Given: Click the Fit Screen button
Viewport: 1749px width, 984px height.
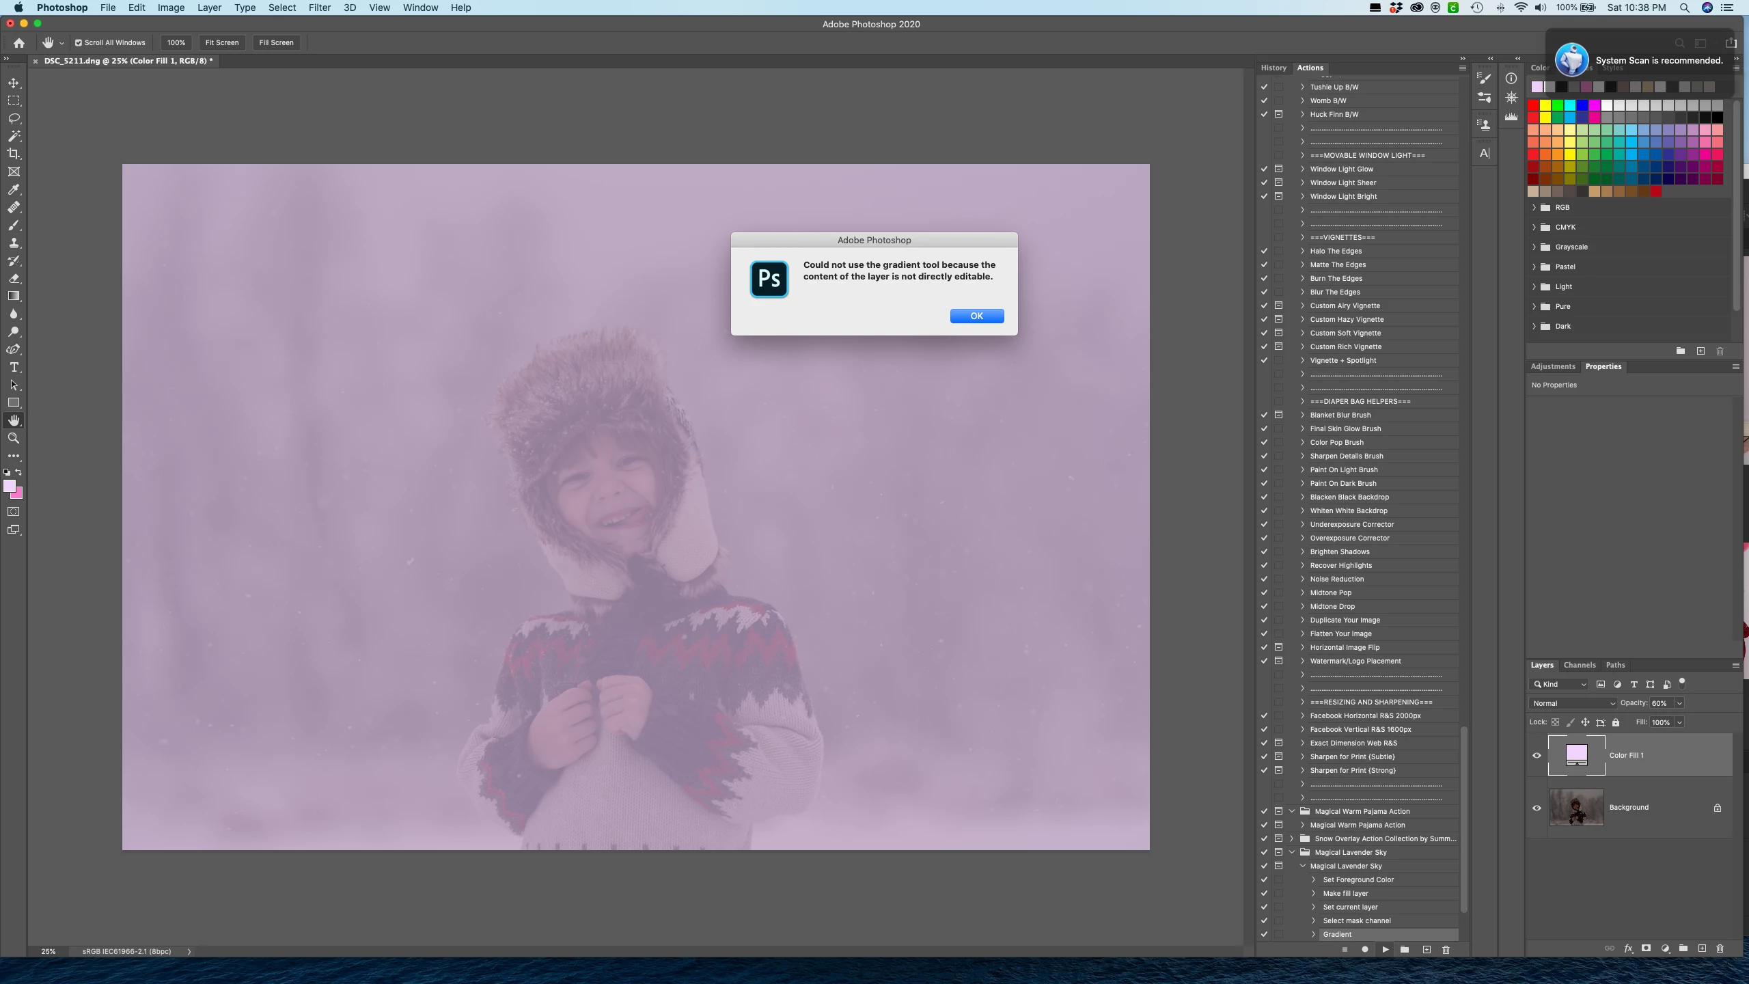Looking at the screenshot, I should click(222, 42).
